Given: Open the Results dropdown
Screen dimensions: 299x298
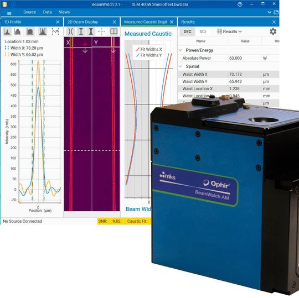Looking at the screenshot, I should tap(229, 32).
